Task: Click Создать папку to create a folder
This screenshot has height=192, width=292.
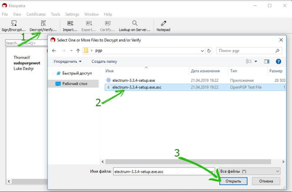Action: click(104, 61)
